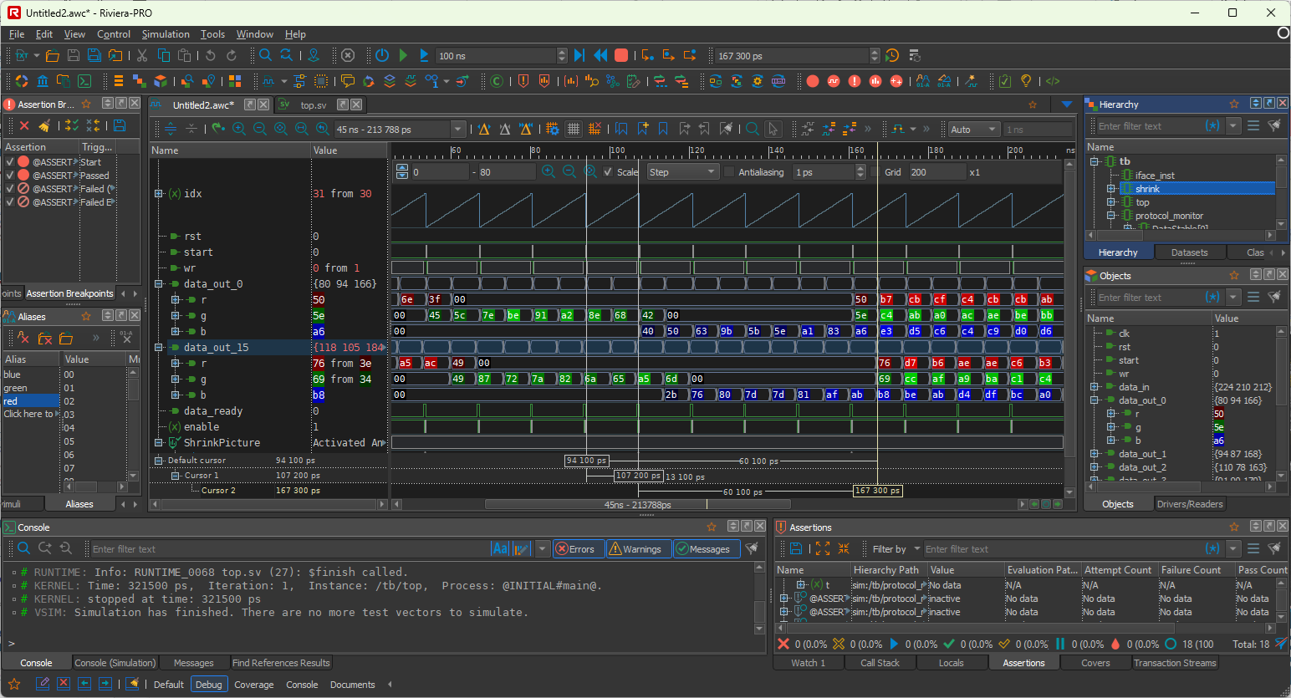The image size is (1291, 698).
Task: Uncheck the @ASSERT Passed breakpoint checkbox
Action: [10, 176]
